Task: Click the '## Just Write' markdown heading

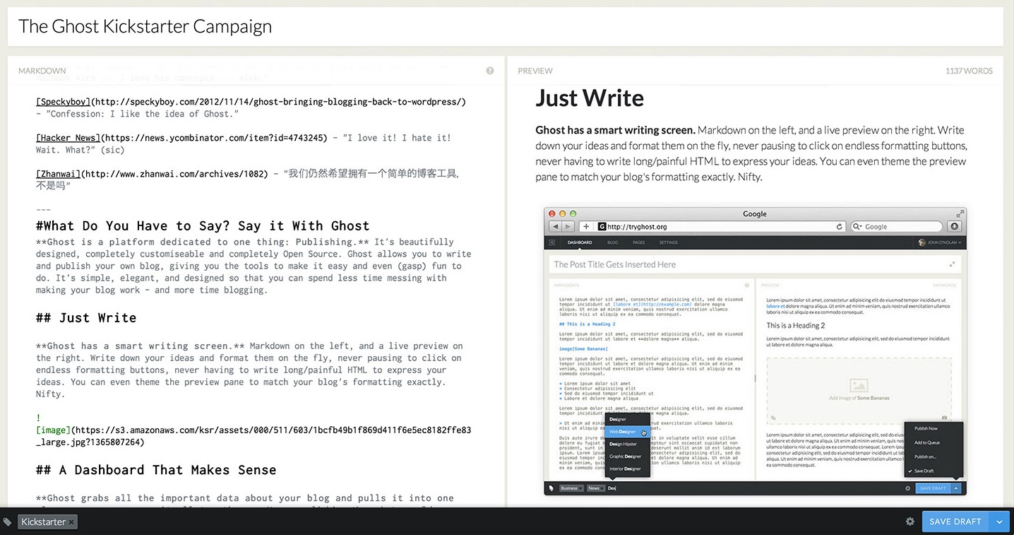Action: [x=86, y=318]
